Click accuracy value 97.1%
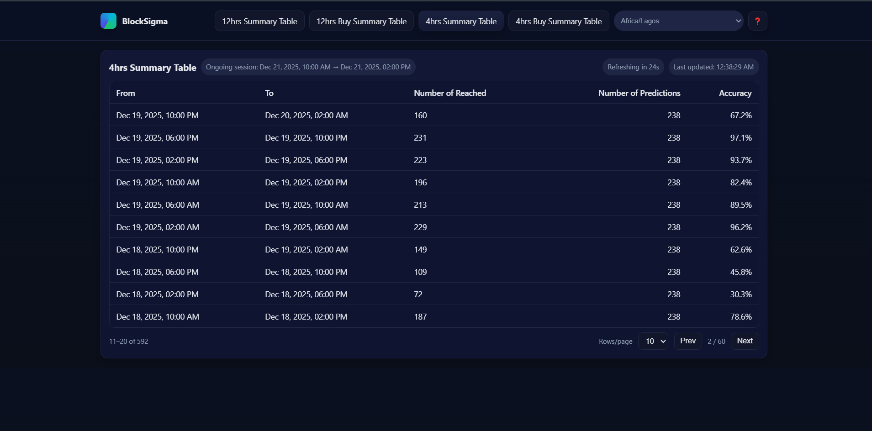The height and width of the screenshot is (431, 872). (x=741, y=138)
